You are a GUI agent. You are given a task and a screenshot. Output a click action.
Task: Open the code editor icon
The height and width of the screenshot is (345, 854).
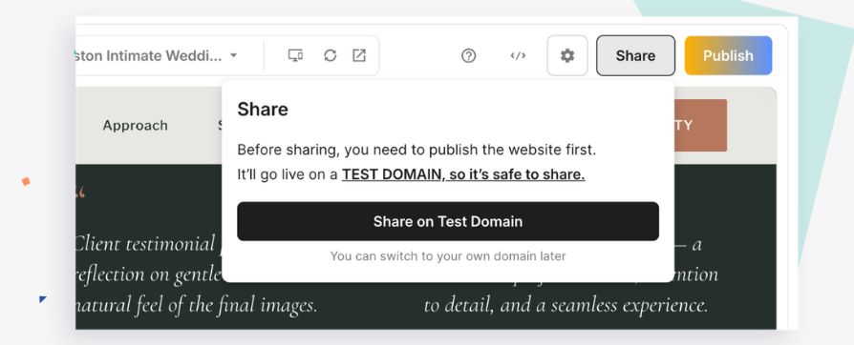518,55
